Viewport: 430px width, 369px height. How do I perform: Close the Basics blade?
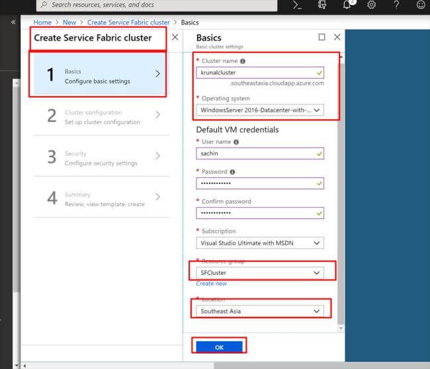click(337, 37)
